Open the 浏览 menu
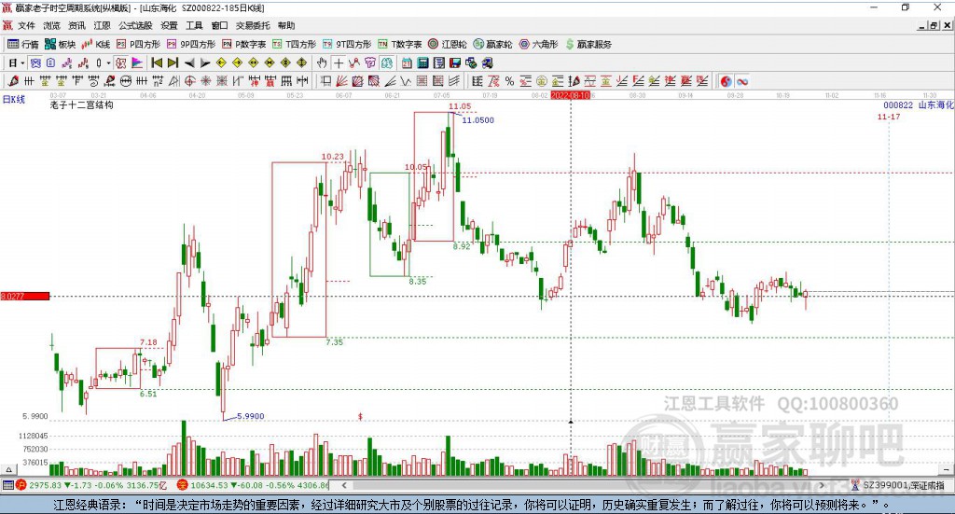Viewport: 955px width, 514px height. 52,25
